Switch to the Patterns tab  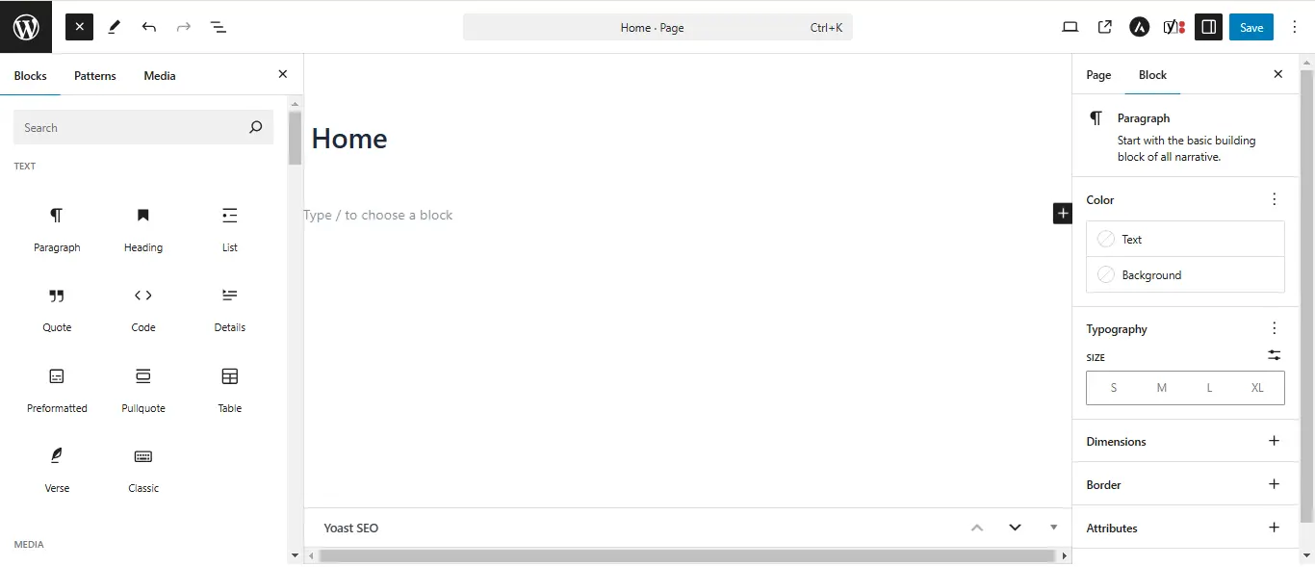tap(94, 75)
